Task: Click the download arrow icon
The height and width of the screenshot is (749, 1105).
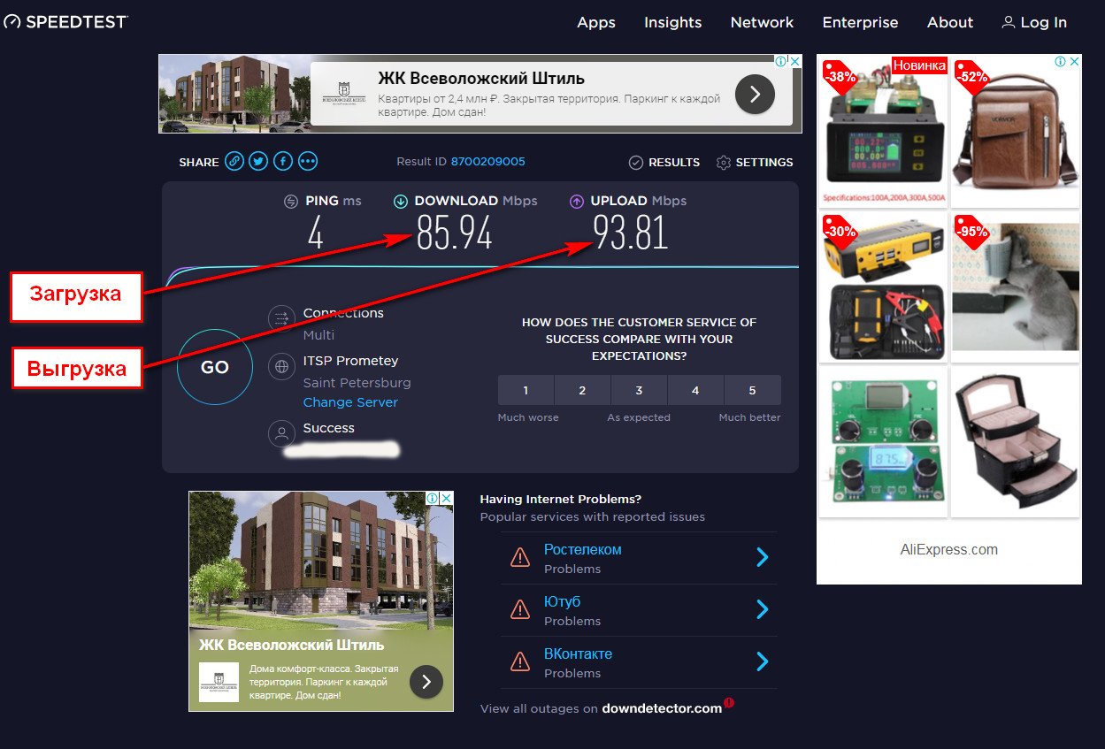Action: coord(401,201)
